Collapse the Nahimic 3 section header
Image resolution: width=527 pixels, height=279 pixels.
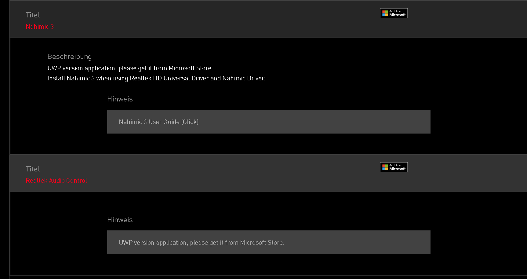[x=268, y=19]
